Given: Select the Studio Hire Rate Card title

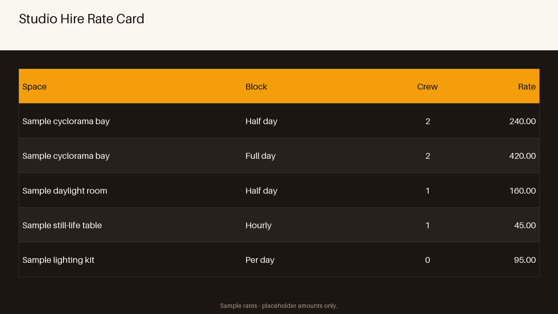Looking at the screenshot, I should point(82,19).
